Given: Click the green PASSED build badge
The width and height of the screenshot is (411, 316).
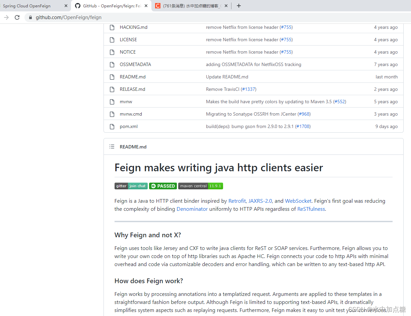Looking at the screenshot, I should (163, 186).
